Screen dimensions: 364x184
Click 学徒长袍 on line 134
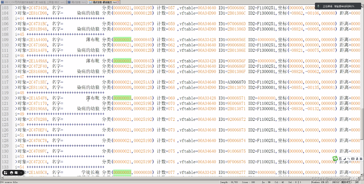(91, 172)
